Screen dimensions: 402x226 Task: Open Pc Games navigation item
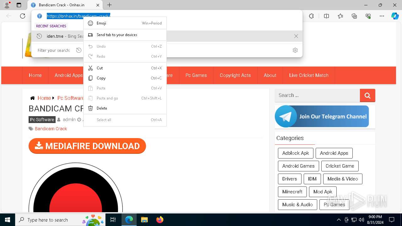[196, 75]
